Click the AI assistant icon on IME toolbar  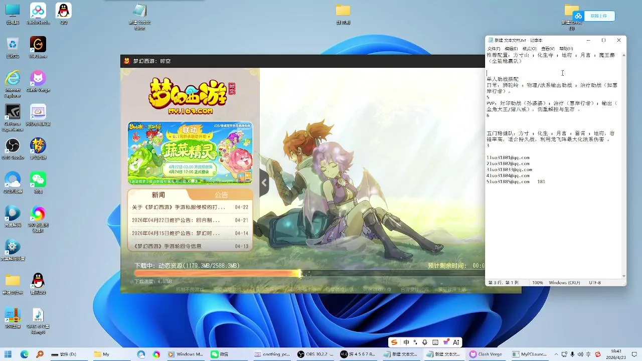pos(456,342)
